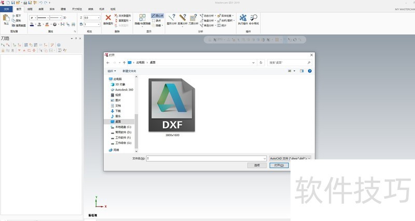Click the dynamic analysis button
Image resolution: width=415 pixels, height=221 pixels.
click(208, 16)
